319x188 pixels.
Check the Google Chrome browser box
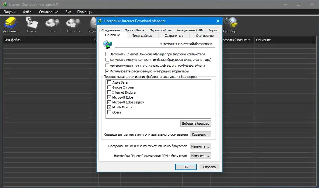pyautogui.click(x=109, y=87)
